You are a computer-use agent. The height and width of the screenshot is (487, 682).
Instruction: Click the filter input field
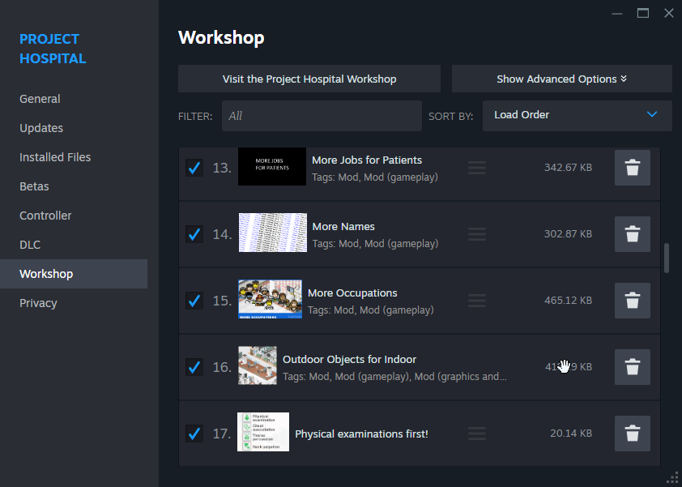pos(322,116)
